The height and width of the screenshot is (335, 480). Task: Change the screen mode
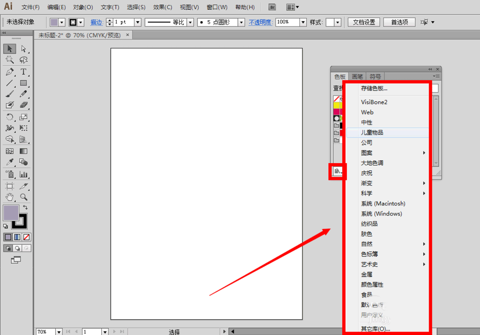[16, 260]
